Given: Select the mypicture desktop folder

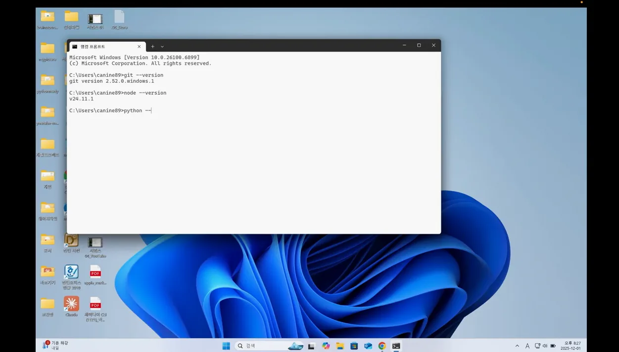Looking at the screenshot, I should [48, 51].
